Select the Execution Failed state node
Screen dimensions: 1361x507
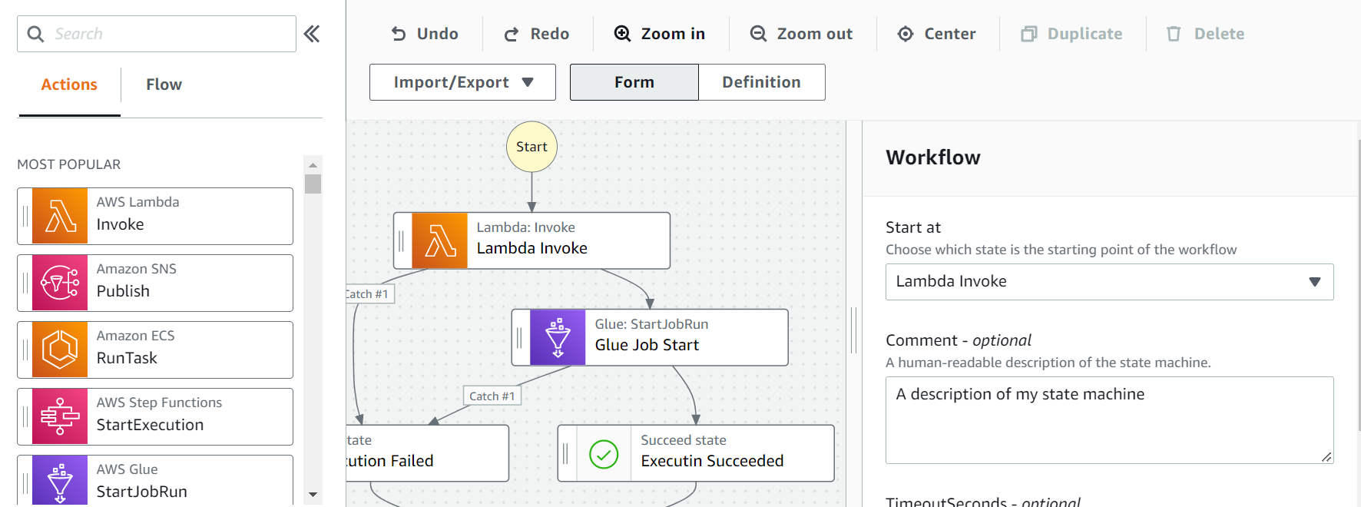(x=427, y=453)
